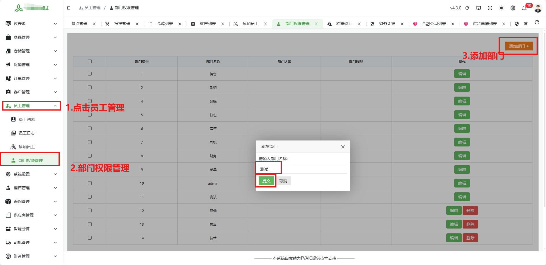
Task: Open settings gear in top bar
Action: click(513, 8)
